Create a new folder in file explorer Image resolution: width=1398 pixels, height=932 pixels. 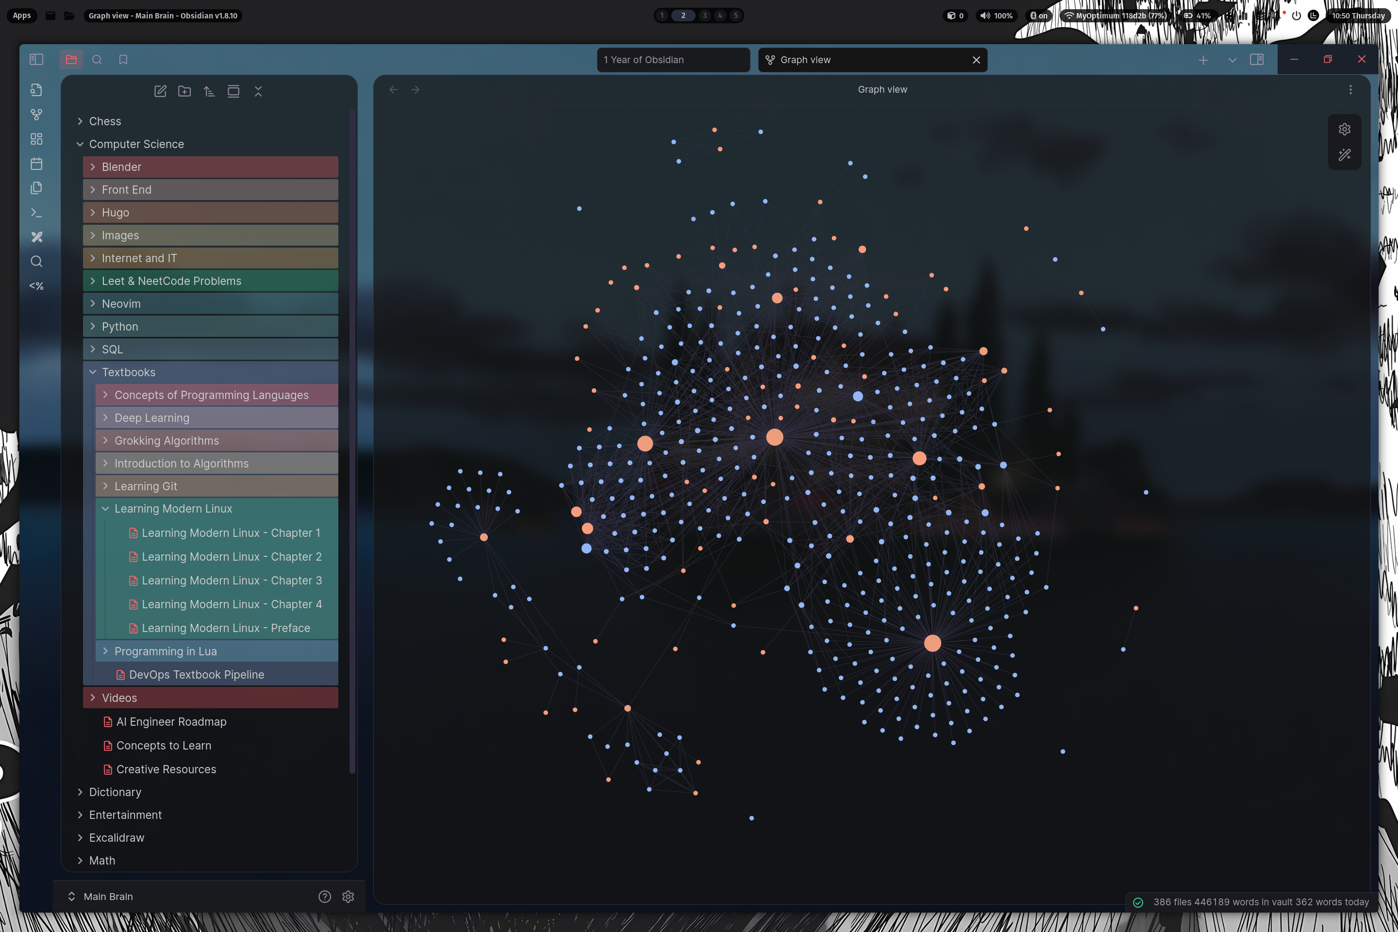click(x=184, y=91)
